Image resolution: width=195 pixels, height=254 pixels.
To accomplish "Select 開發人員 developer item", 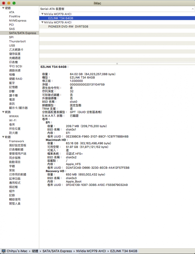I will (15, 204).
